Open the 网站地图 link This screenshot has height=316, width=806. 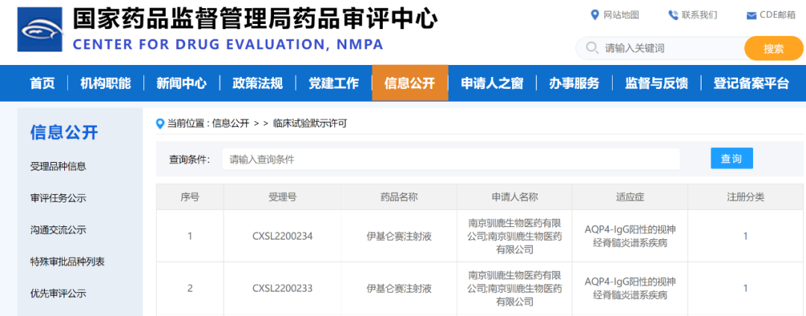tap(621, 15)
